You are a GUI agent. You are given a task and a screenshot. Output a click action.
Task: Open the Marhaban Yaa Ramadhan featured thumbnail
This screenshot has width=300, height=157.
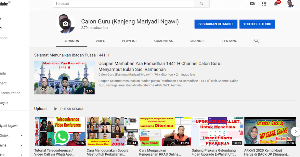tap(64, 77)
